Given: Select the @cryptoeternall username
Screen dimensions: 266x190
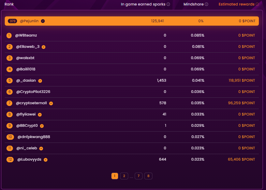Looking at the screenshot, I should (31, 103).
